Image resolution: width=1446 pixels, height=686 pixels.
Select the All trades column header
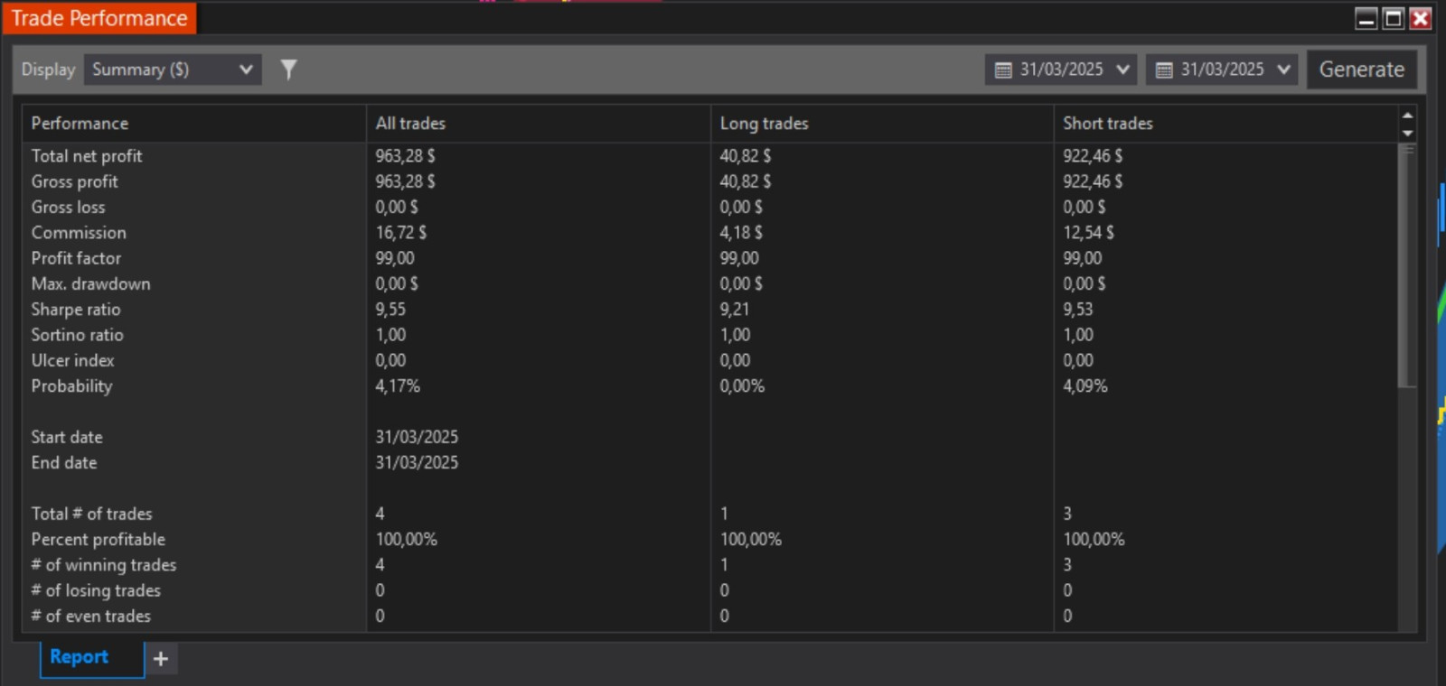coord(539,124)
